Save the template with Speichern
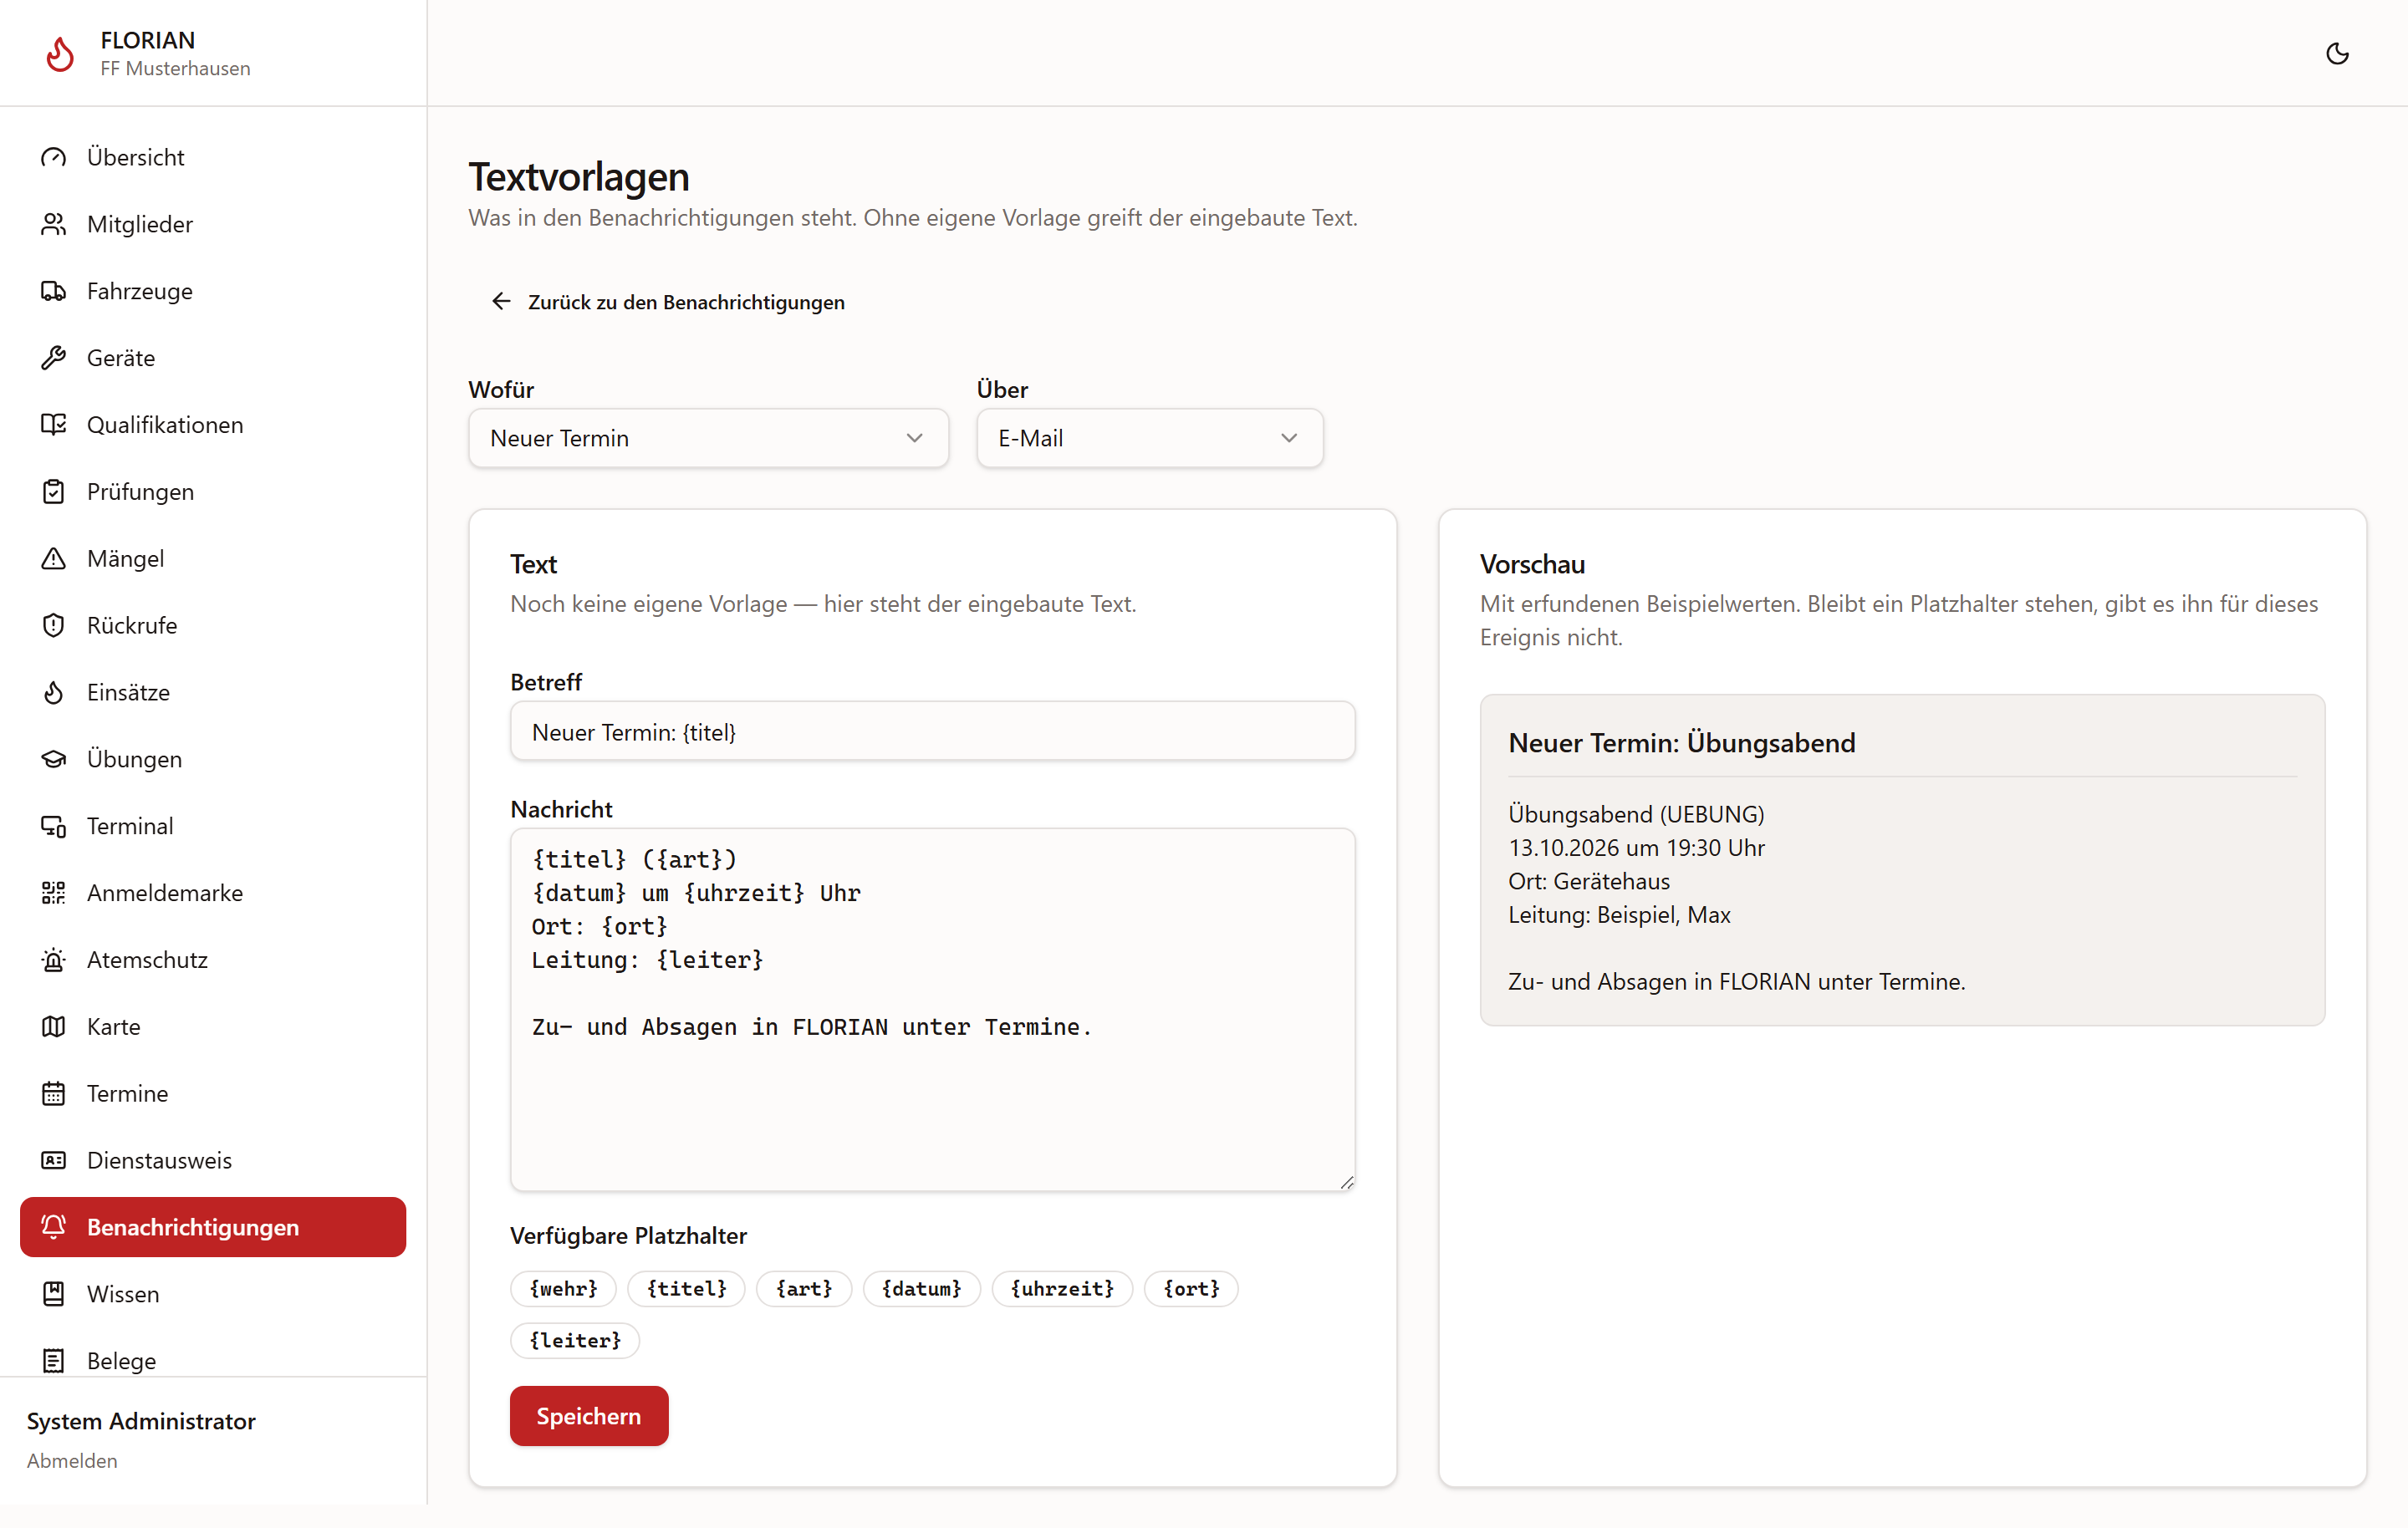This screenshot has width=2408, height=1528. pyautogui.click(x=589, y=1416)
